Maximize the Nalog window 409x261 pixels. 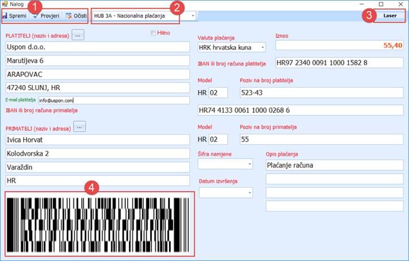[x=381, y=4]
